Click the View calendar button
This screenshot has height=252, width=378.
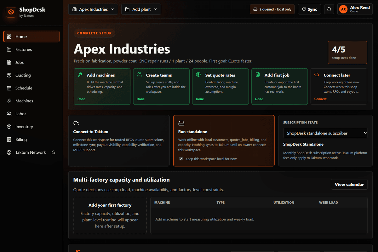coord(349,184)
